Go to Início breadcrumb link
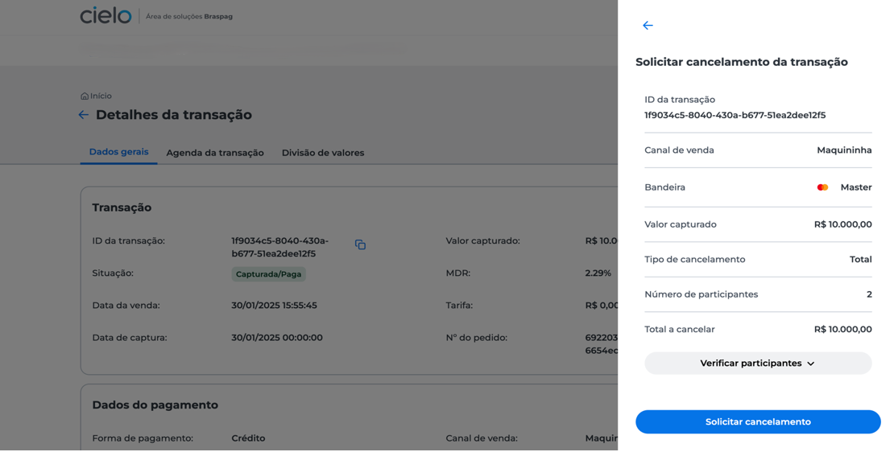The image size is (894, 452). (101, 97)
